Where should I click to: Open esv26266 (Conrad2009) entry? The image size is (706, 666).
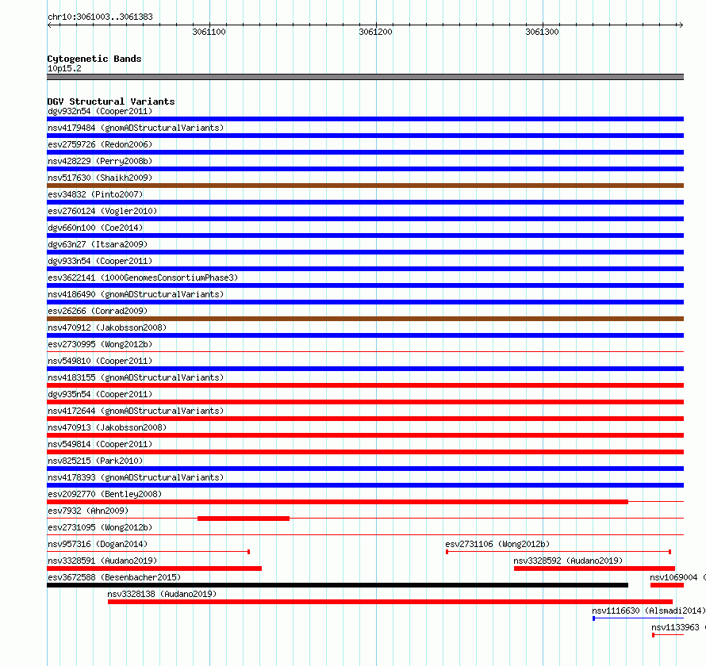(x=98, y=311)
